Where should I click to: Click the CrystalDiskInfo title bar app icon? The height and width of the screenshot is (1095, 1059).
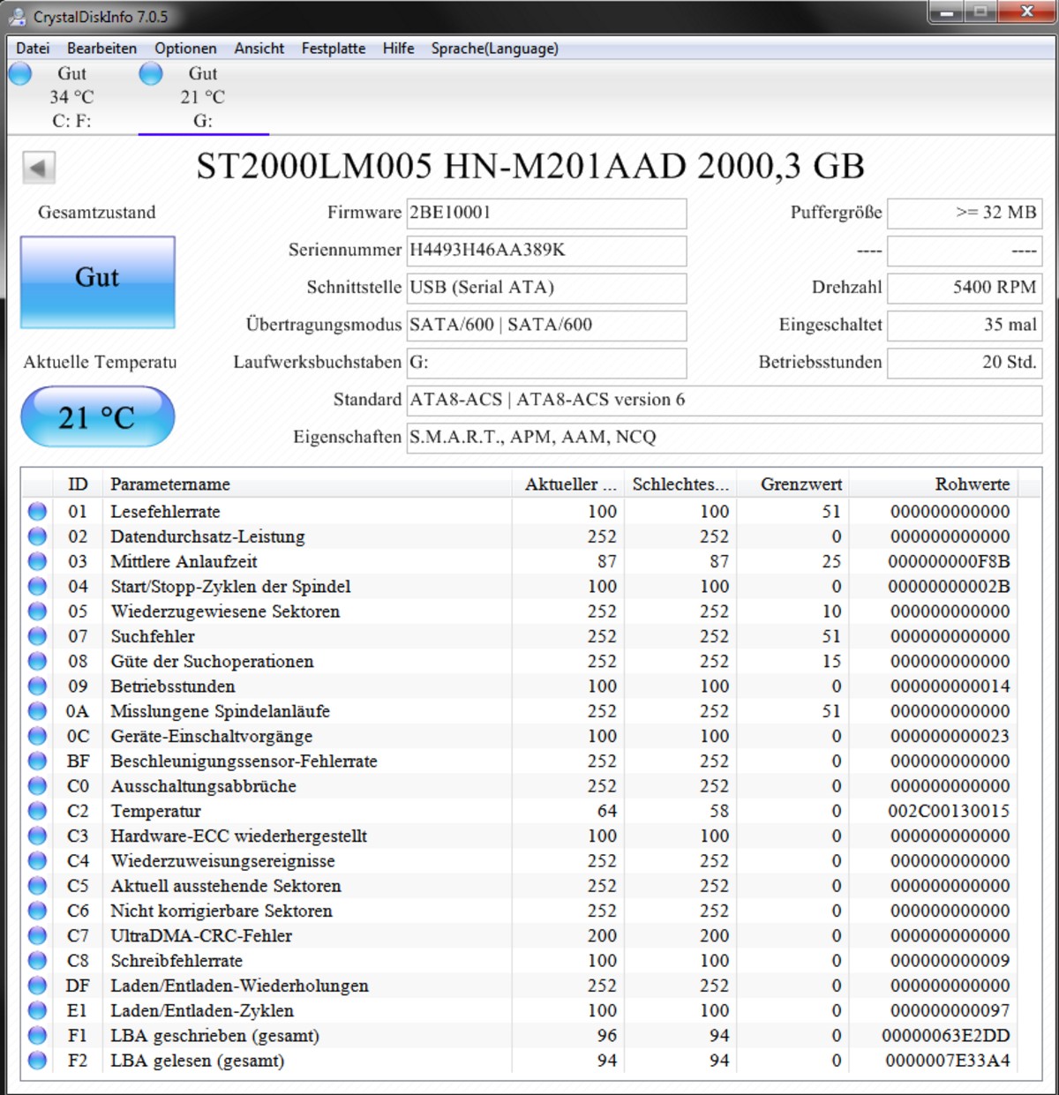[x=17, y=17]
